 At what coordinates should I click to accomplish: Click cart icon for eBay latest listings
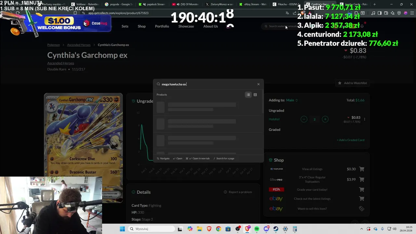[x=362, y=199]
